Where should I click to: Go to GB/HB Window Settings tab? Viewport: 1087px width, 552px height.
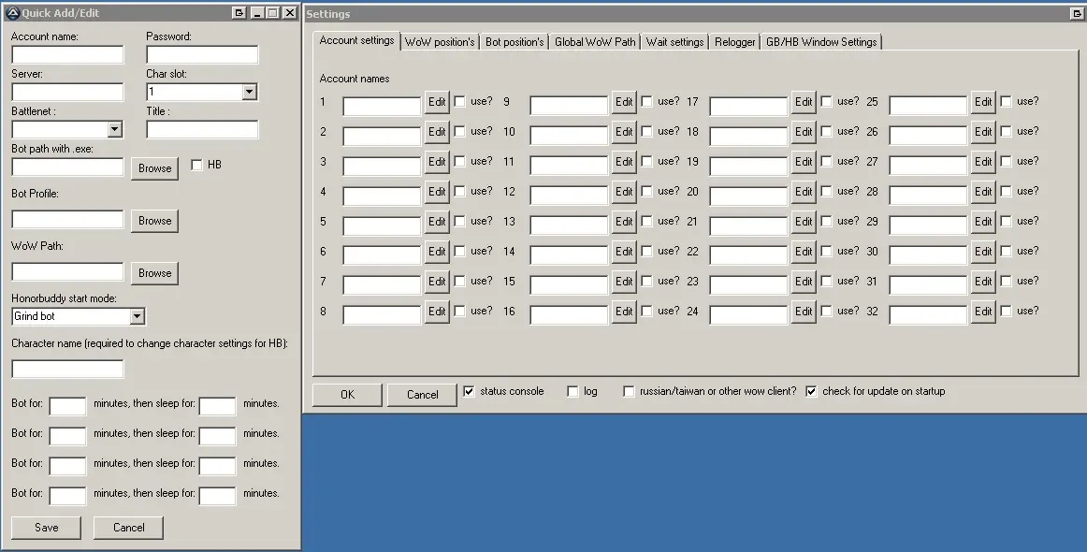[820, 42]
